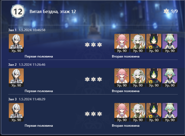Select Tighnari portrait in Chamber 1

tap(154, 43)
